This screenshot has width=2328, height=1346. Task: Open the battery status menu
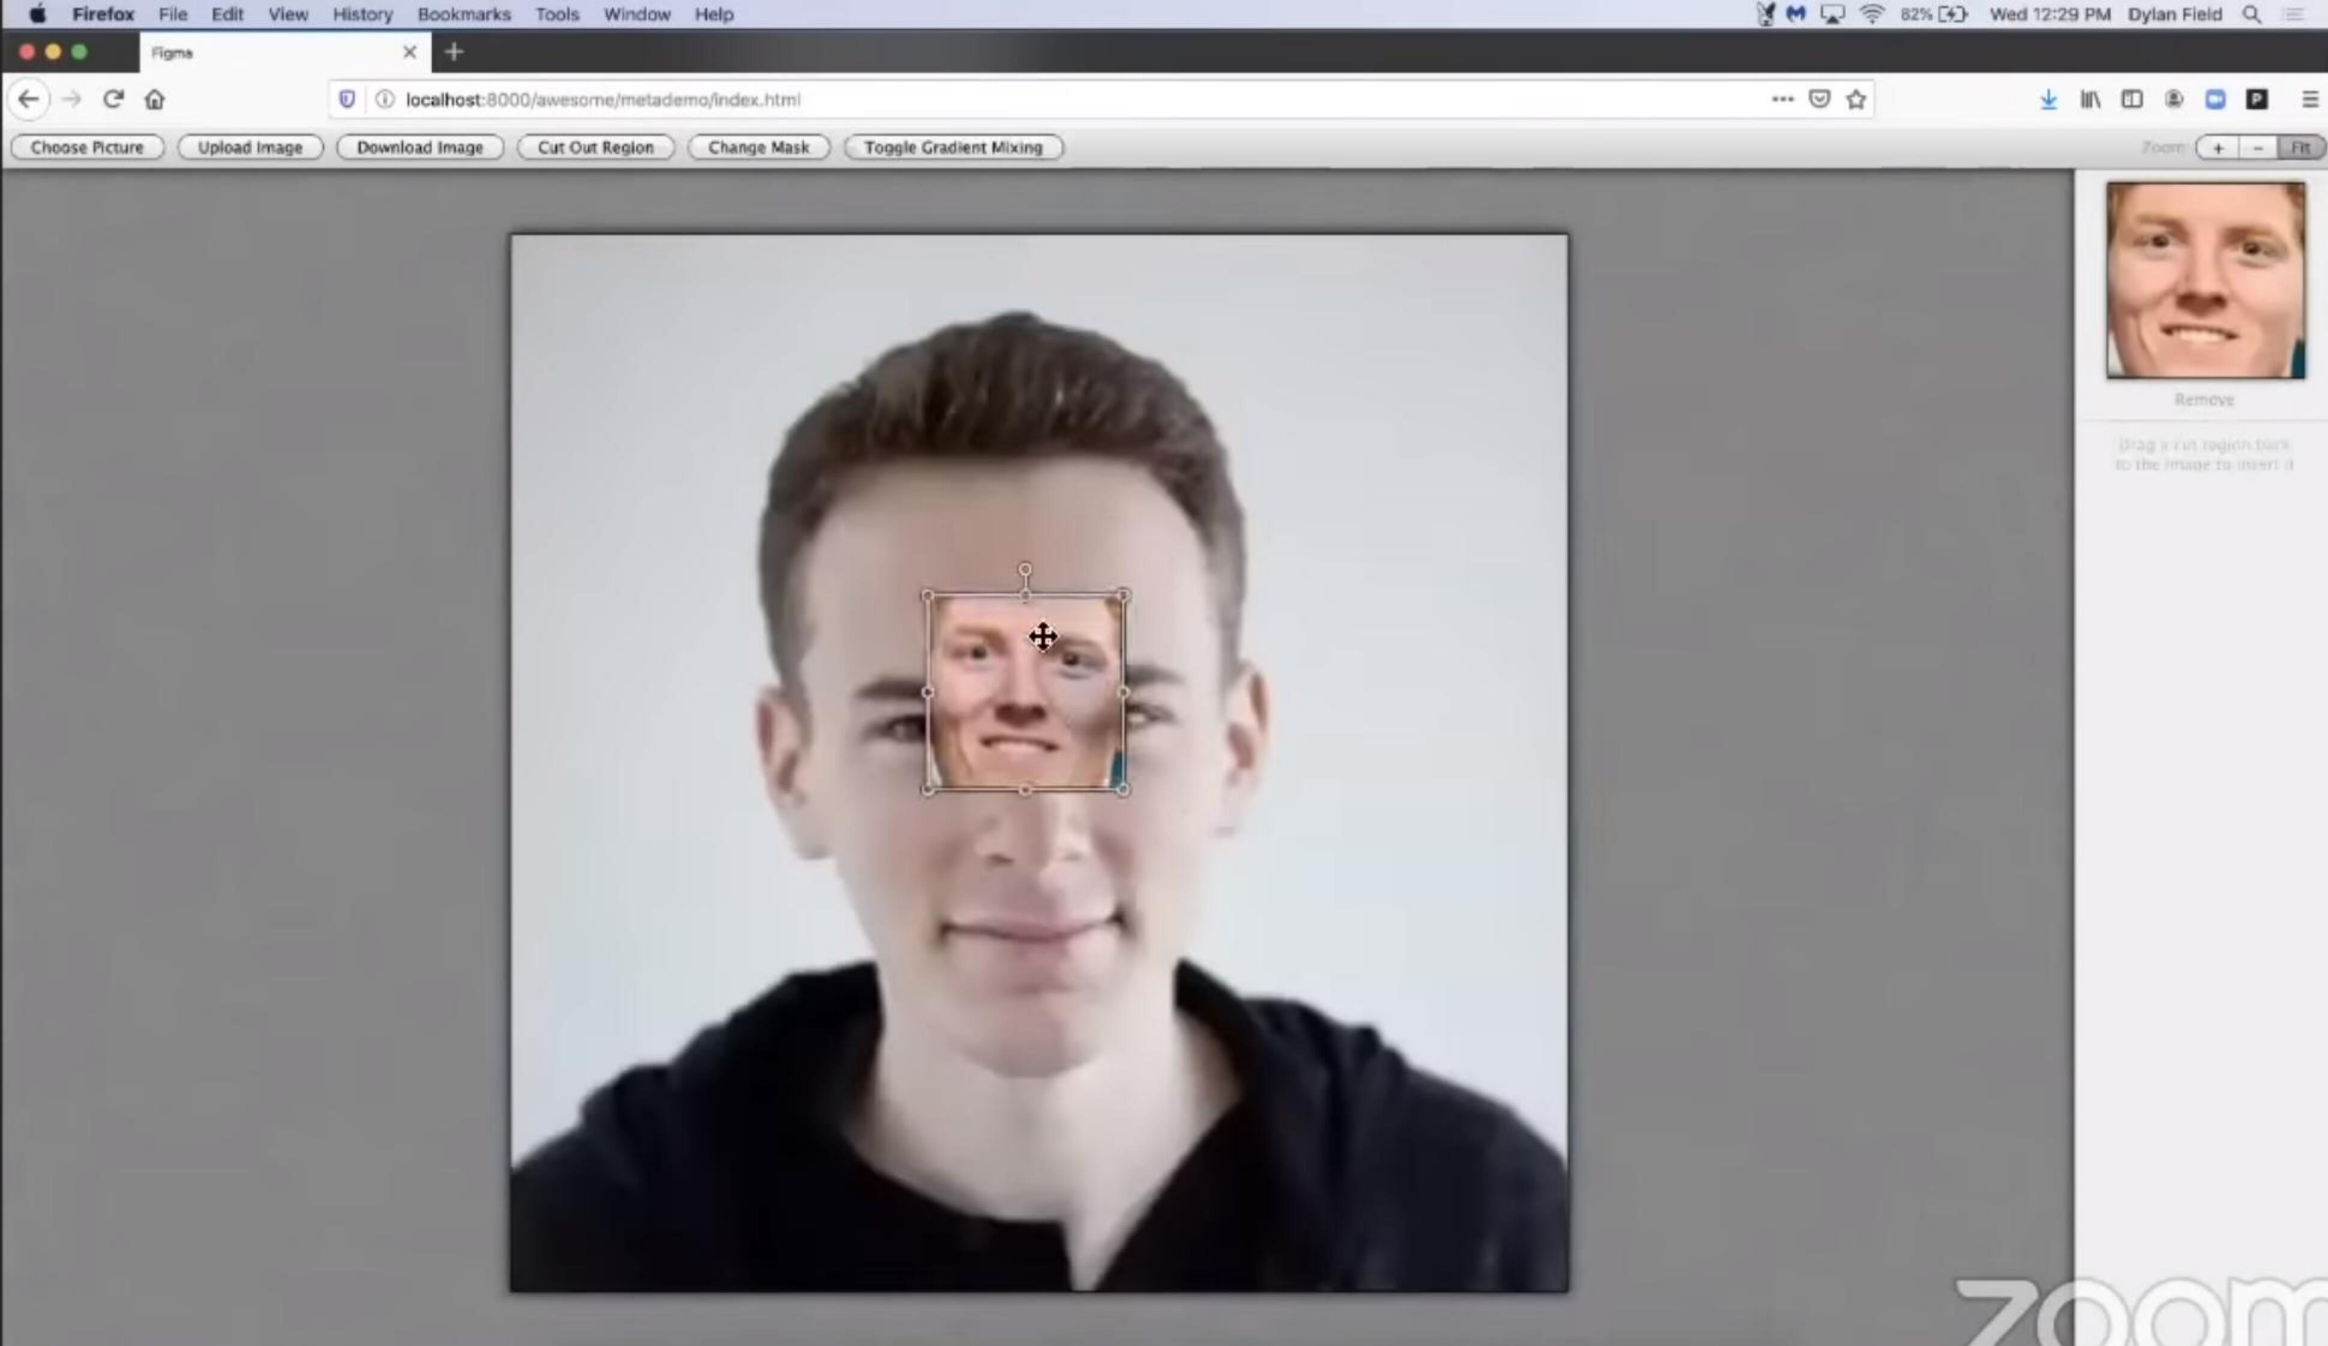(x=1934, y=14)
